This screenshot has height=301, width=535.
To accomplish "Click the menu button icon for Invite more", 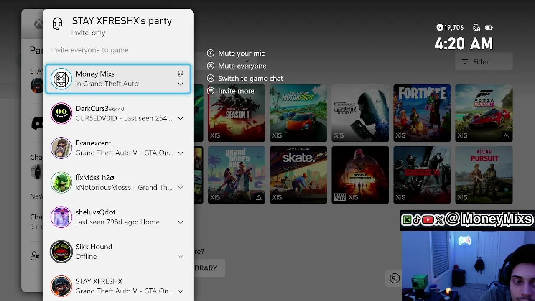I will 211,91.
